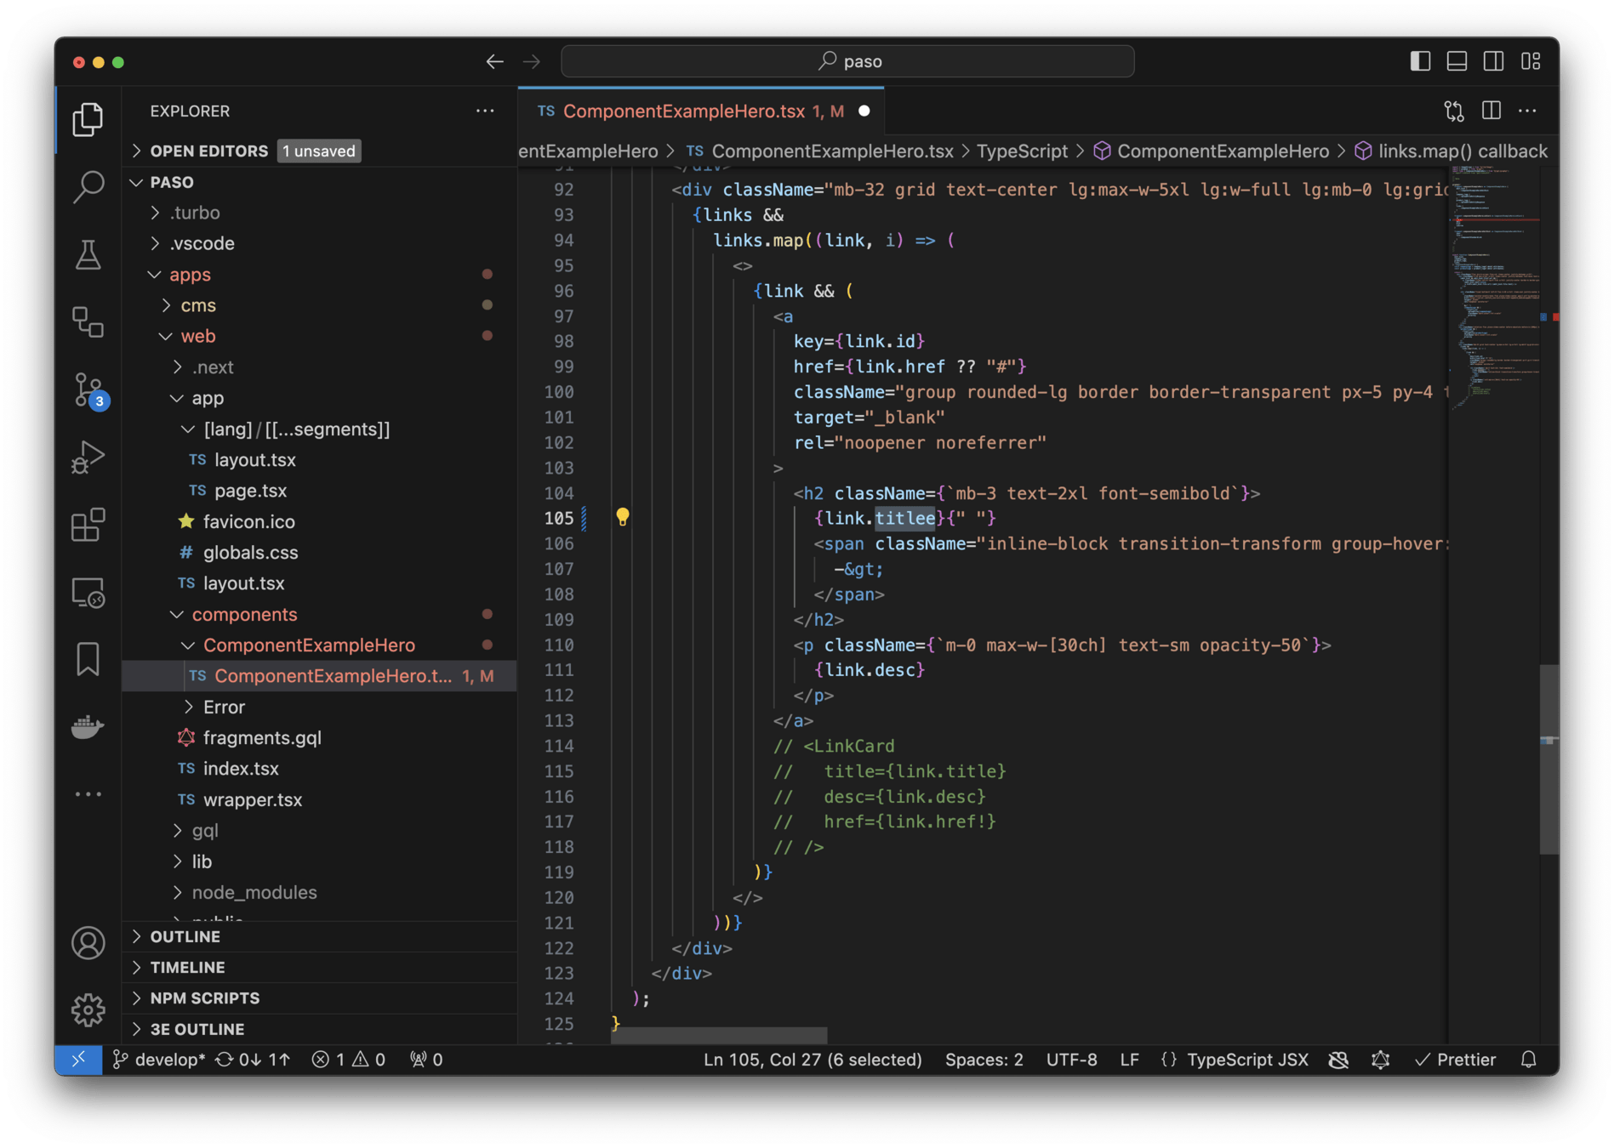Toggle the primary side bar visibility

pos(1420,61)
